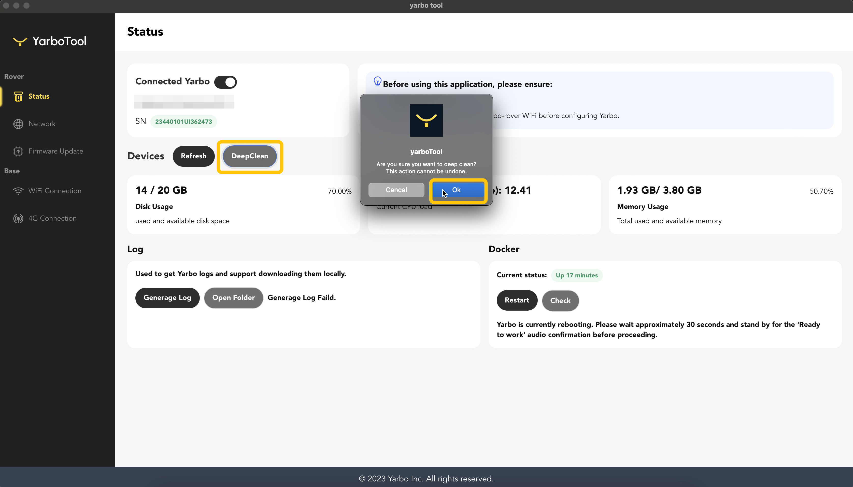This screenshot has width=853, height=487.
Task: Click the 4G Connection antenna icon
Action: 18,218
